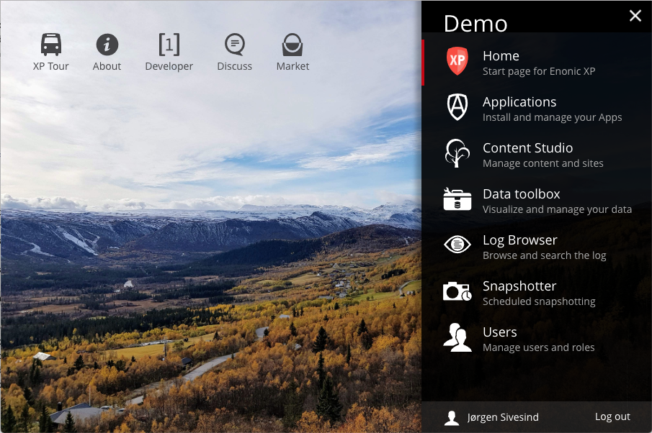This screenshot has width=652, height=433.
Task: Click the Applications shield icon
Action: click(457, 107)
